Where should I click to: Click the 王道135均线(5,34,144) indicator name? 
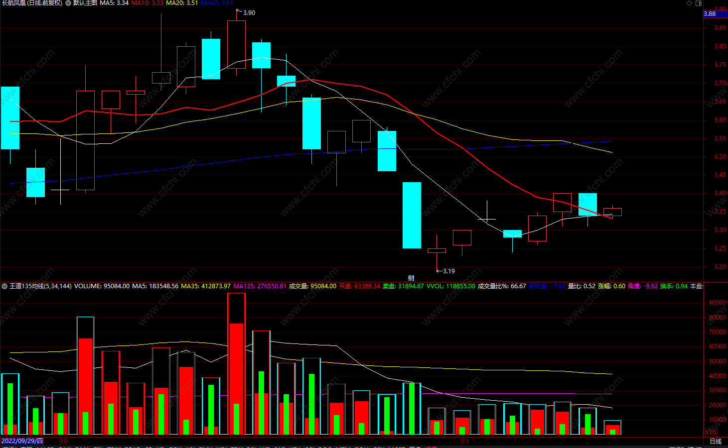coord(40,286)
